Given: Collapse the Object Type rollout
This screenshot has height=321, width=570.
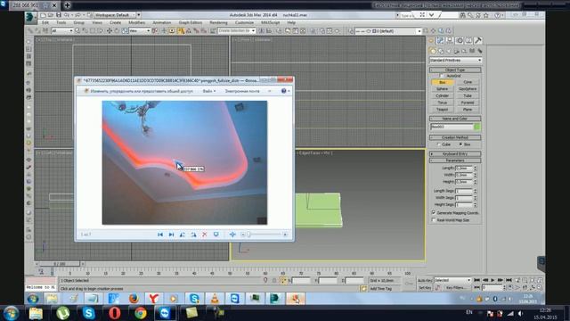Looking at the screenshot, I should click(455, 70).
